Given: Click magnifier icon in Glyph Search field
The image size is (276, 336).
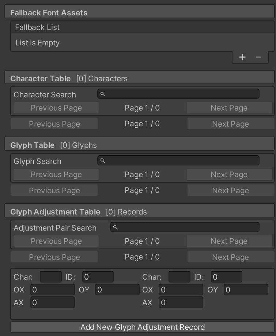Looking at the screenshot, I should [103, 161].
